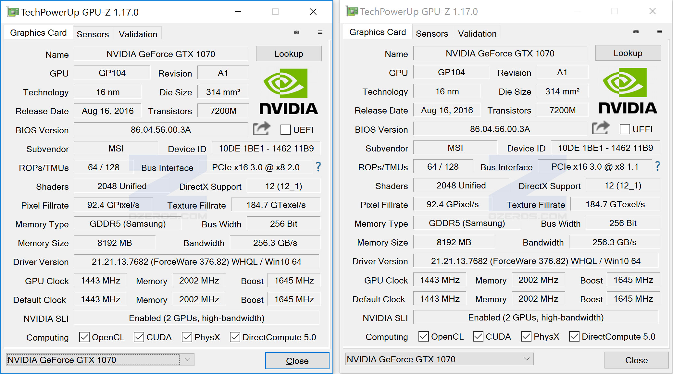Click bus interface question mark in right window
This screenshot has height=374, width=673.
pos(658,166)
